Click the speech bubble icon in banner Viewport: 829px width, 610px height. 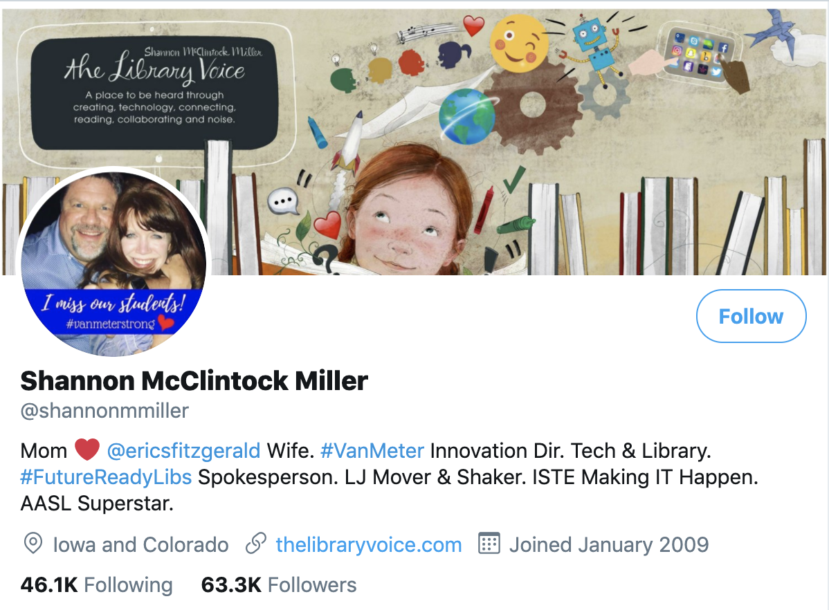283,201
